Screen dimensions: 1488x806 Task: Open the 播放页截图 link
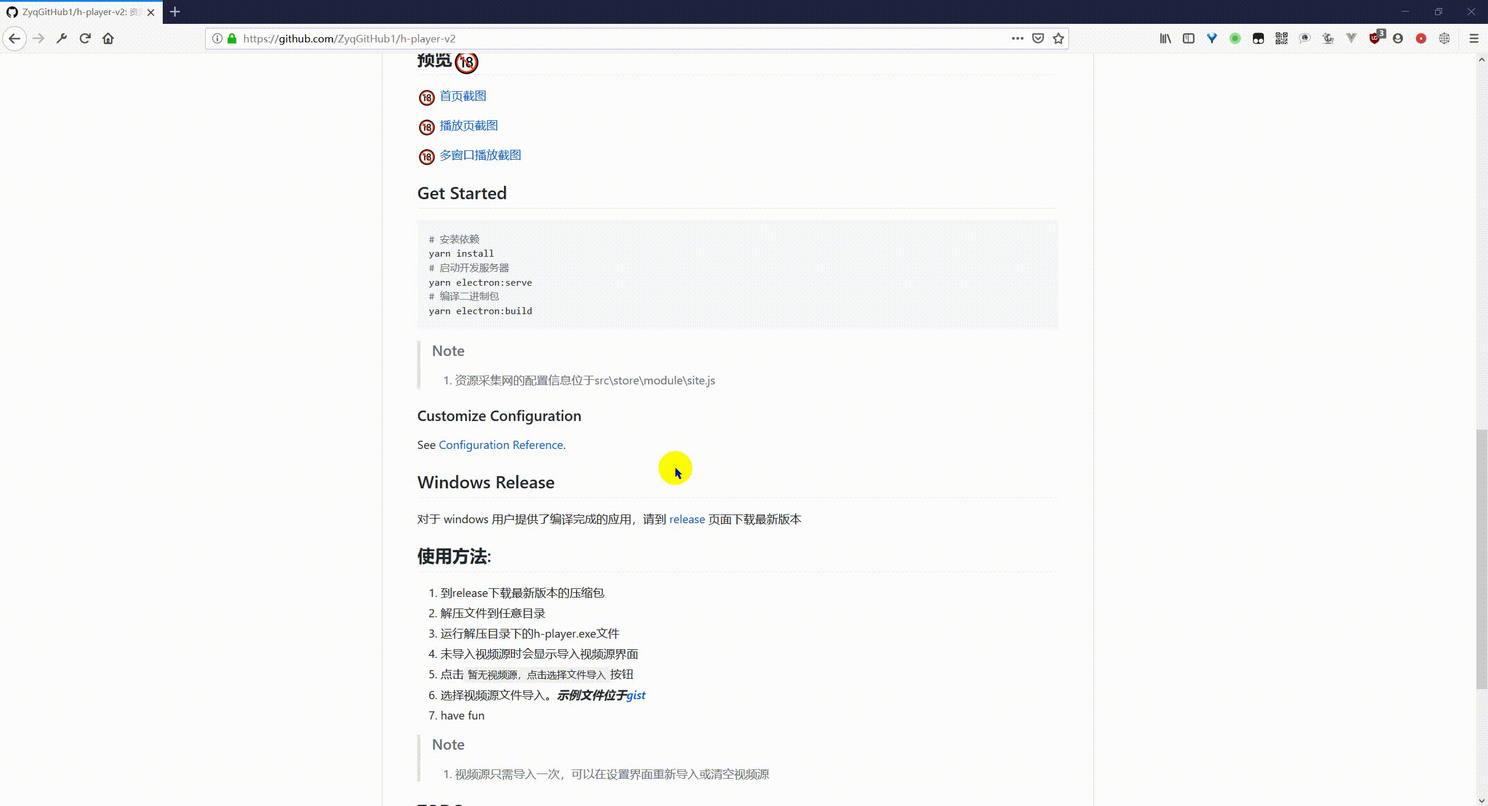468,125
